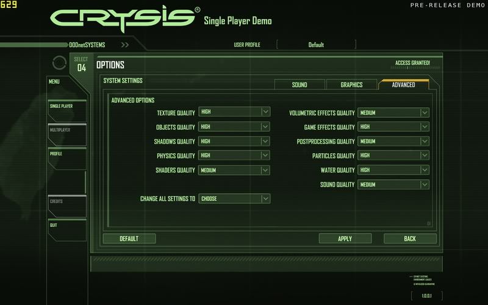Open the Volumetric Effects Quality dropdown
The image size is (488, 305).
click(x=393, y=113)
